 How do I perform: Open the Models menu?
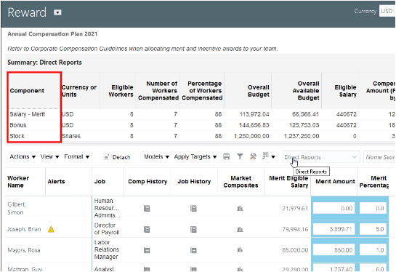(156, 157)
